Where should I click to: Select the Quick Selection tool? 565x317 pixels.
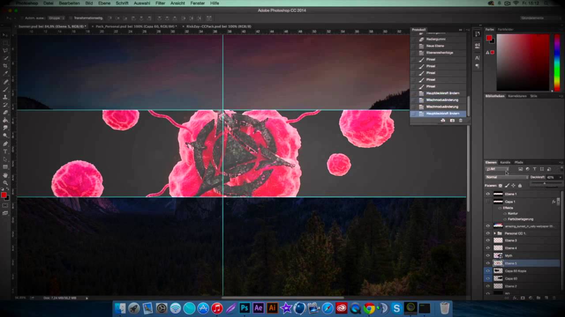(5, 58)
